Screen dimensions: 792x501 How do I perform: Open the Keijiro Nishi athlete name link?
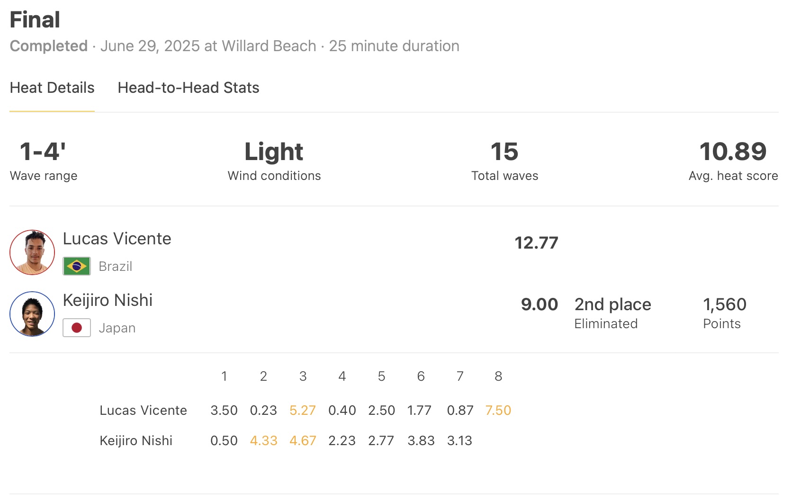(x=108, y=300)
